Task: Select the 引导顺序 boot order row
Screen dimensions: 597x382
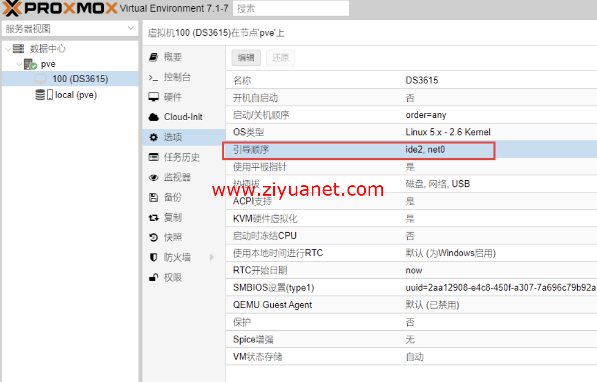Action: click(x=412, y=149)
